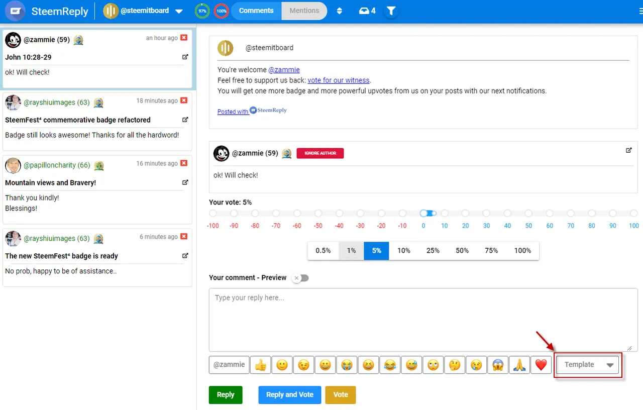643x410 pixels.
Task: Click the Ignore Author button
Action: [320, 153]
